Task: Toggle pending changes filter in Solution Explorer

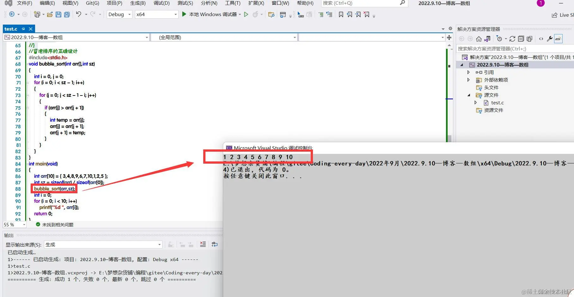Action: coord(499,39)
